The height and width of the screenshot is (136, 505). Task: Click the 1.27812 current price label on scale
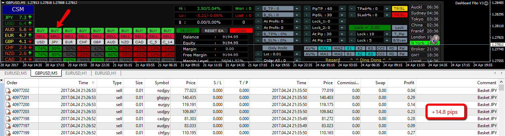coord(497,44)
